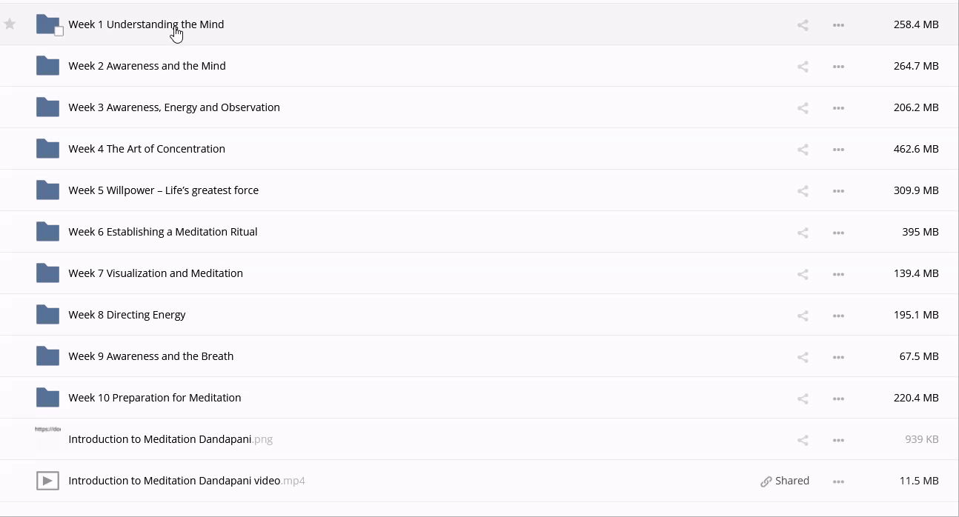
Task: Click the Shared link status on the video file
Action: tap(785, 481)
